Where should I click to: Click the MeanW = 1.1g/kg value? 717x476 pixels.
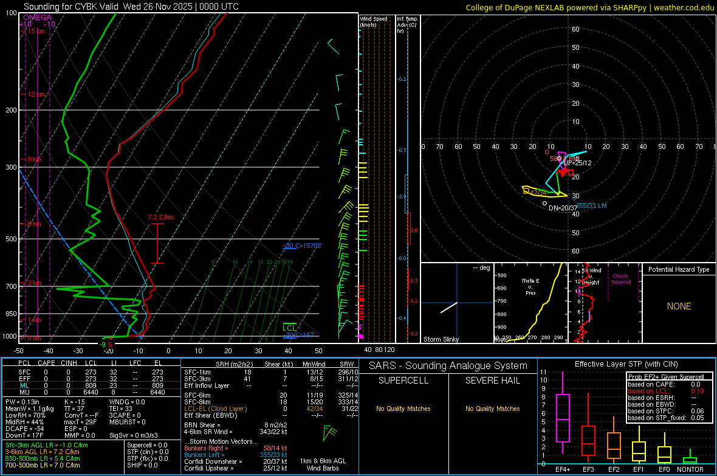(30, 409)
